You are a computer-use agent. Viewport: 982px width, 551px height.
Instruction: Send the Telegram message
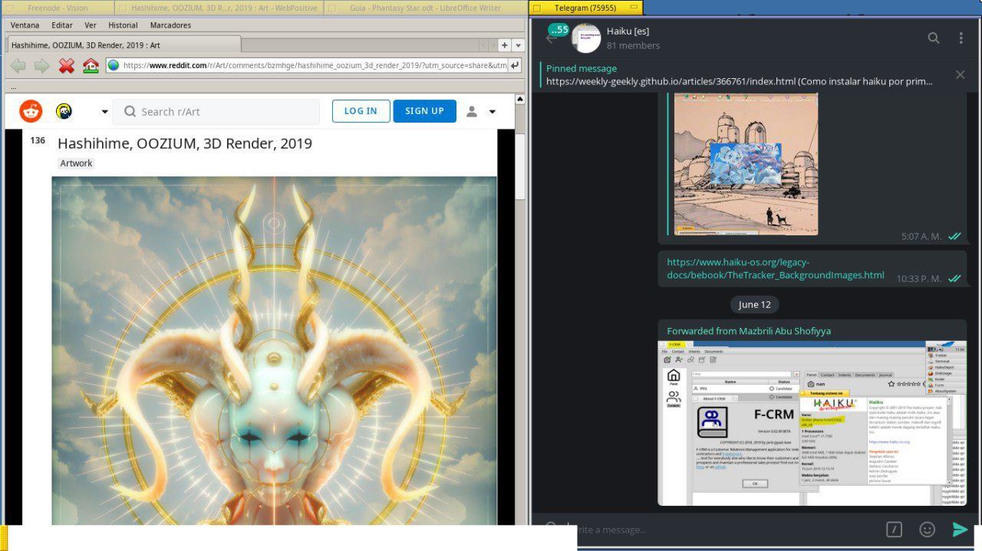960,529
